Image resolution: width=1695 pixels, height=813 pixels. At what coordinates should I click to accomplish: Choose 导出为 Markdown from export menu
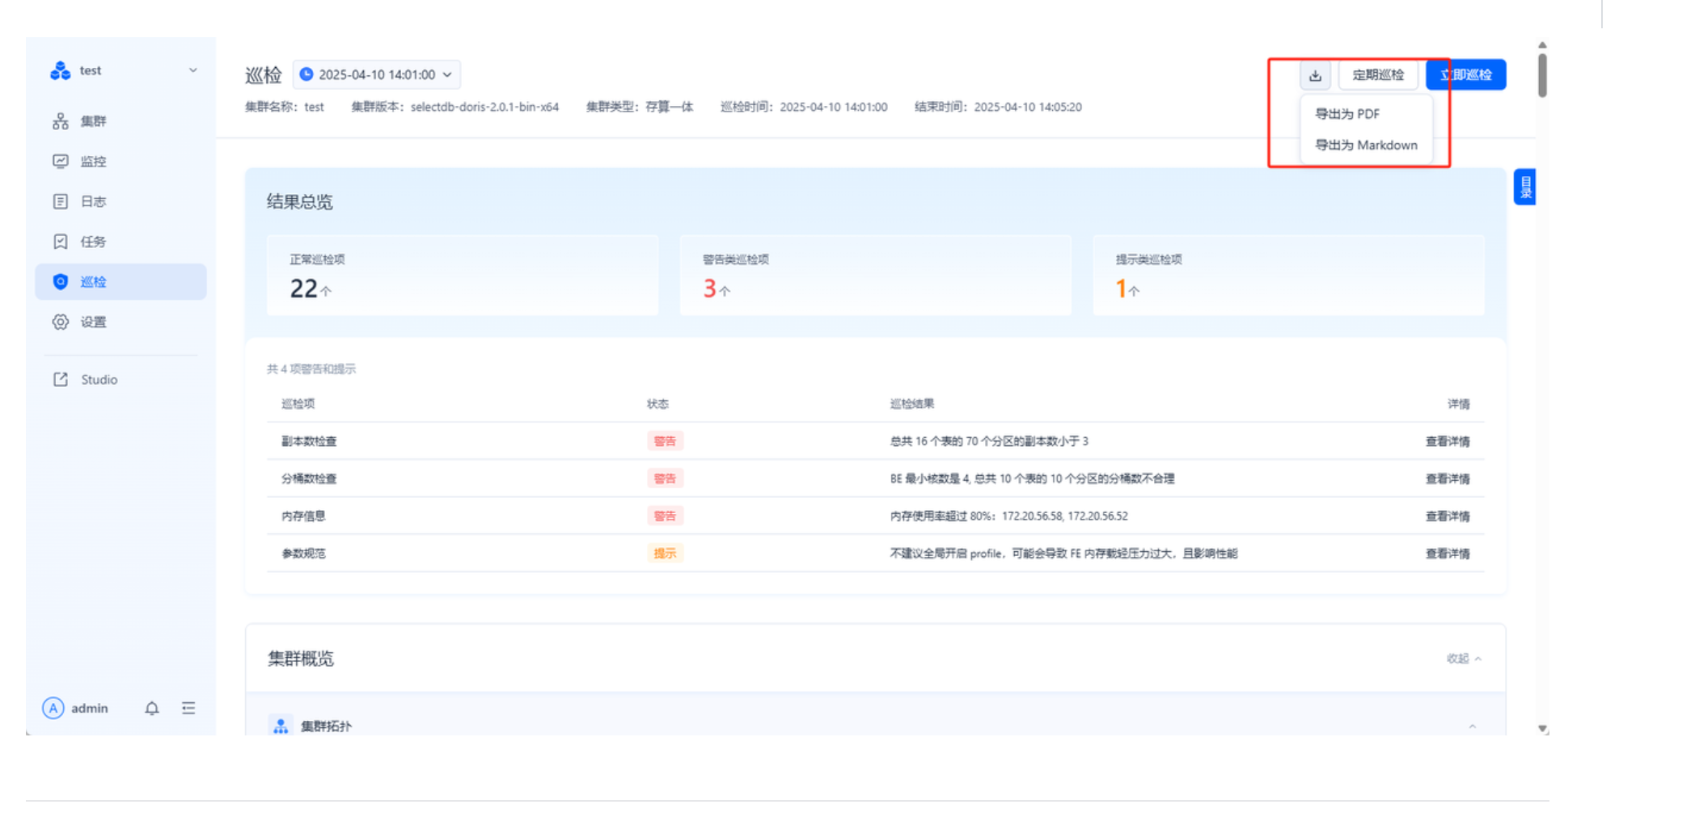click(1366, 145)
